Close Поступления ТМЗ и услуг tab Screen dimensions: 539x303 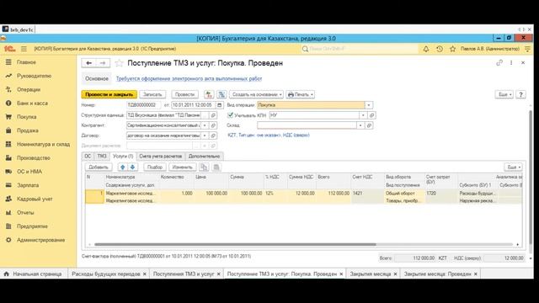pos(219,274)
